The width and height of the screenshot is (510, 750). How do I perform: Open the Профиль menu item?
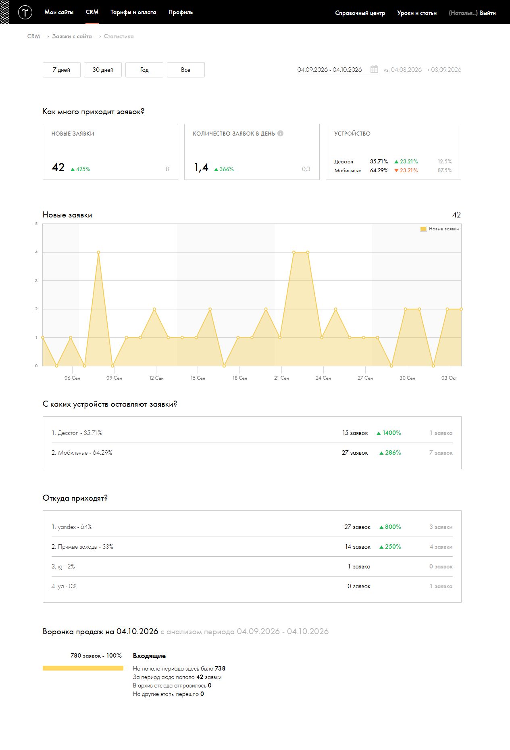pos(181,12)
